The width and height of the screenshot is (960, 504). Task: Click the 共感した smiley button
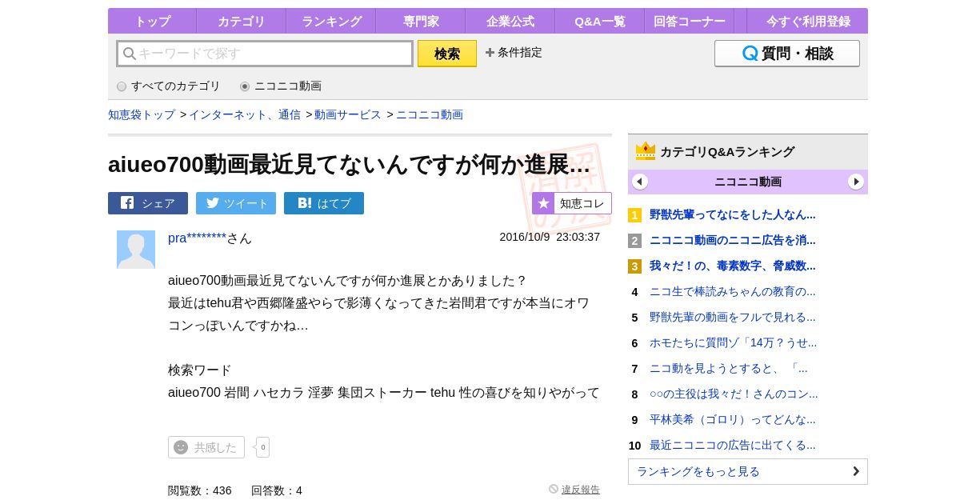coord(206,447)
